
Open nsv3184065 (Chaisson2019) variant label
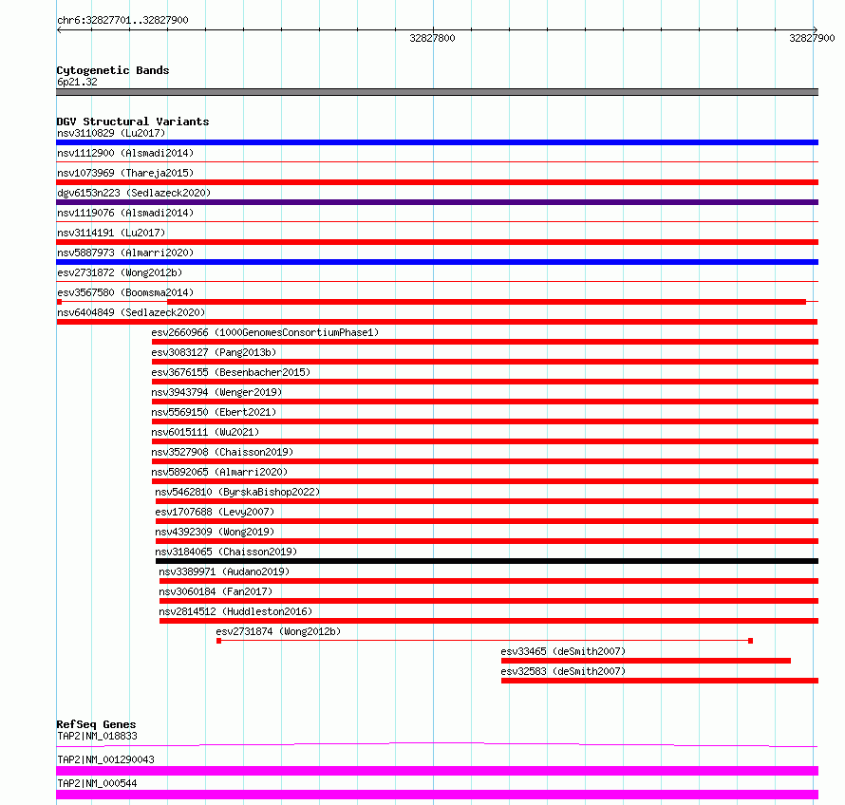tap(226, 552)
